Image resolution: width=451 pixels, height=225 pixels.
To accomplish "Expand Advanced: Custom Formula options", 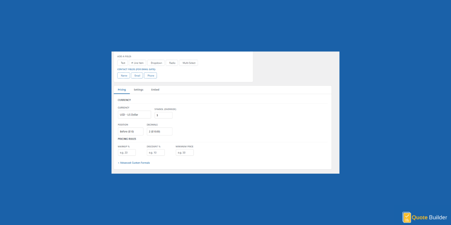I will [x=134, y=163].
